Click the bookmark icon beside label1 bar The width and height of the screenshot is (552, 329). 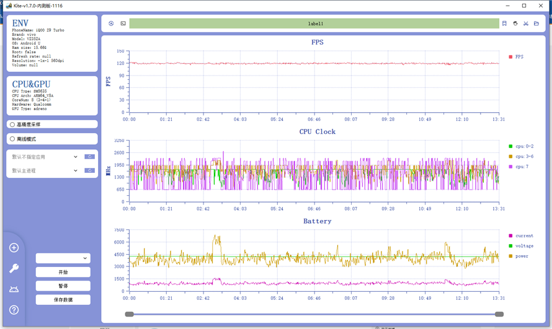[x=504, y=24]
